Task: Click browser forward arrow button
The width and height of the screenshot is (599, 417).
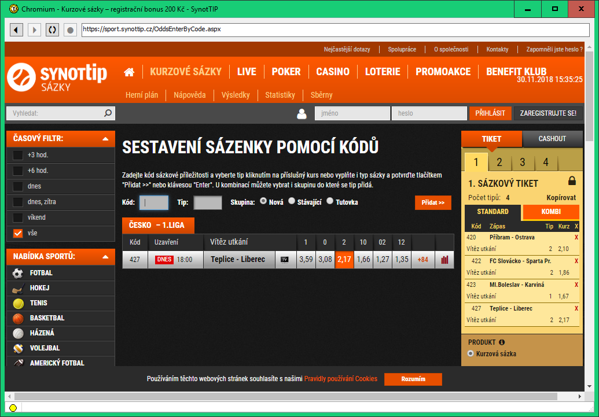Action: click(34, 30)
